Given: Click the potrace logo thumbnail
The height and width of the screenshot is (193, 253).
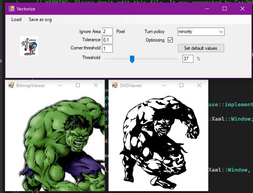Looking at the screenshot, I should coord(29,46).
